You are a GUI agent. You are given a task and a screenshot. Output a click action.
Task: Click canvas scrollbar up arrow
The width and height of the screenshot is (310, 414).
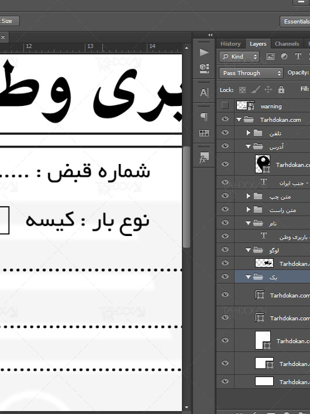[187, 48]
